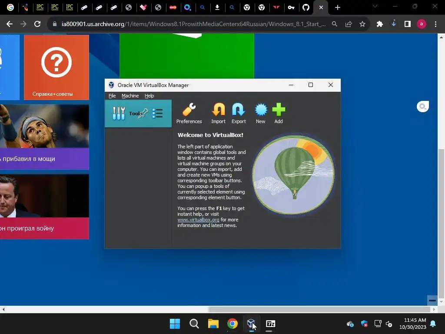Click the muted volume tray icon
This screenshot has height=334, width=445.
[x=389, y=324]
